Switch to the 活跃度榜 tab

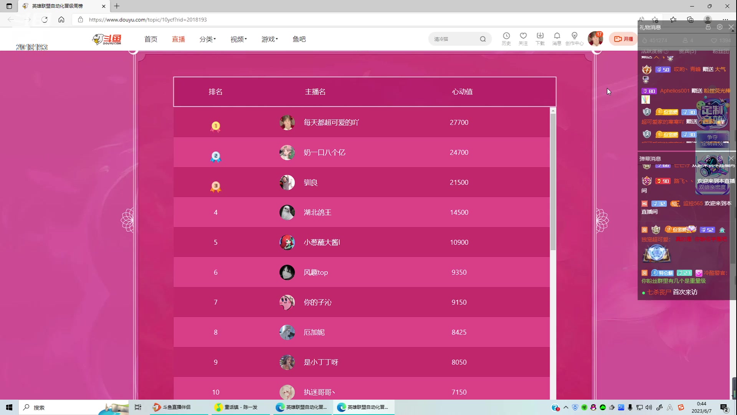click(654, 51)
